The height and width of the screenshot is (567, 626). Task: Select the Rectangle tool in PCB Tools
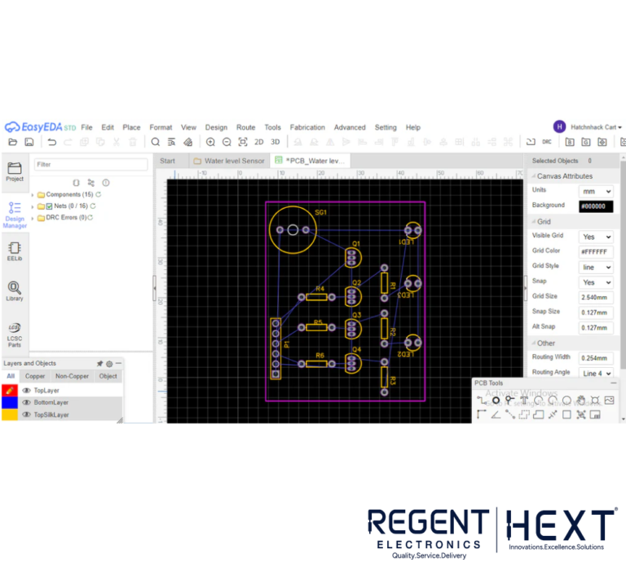[x=566, y=414]
